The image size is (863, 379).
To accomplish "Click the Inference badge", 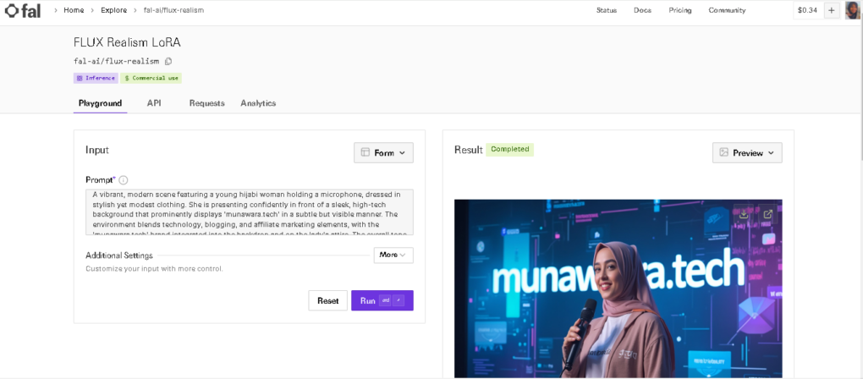I will pos(96,78).
